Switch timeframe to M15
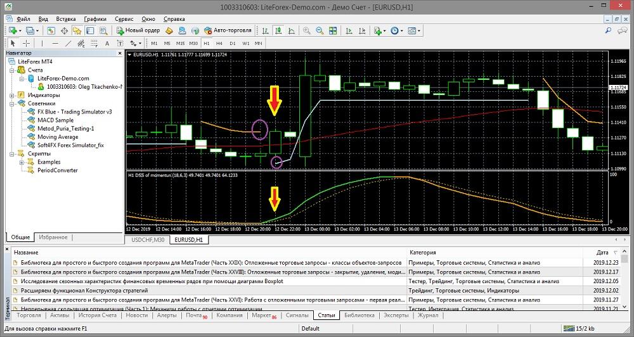634x337 pixels. click(181, 43)
